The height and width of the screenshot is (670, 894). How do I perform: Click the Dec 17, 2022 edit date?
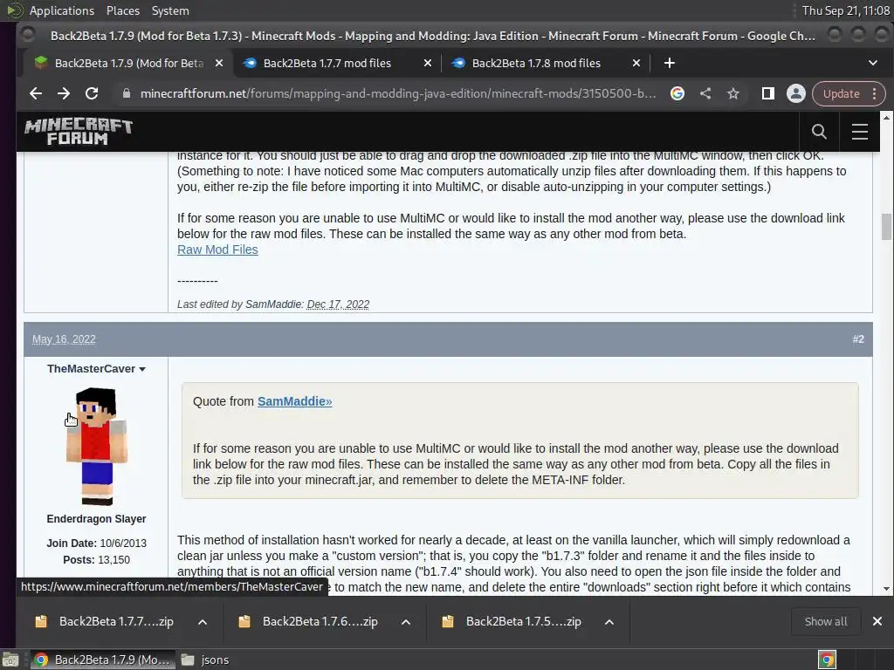[338, 304]
